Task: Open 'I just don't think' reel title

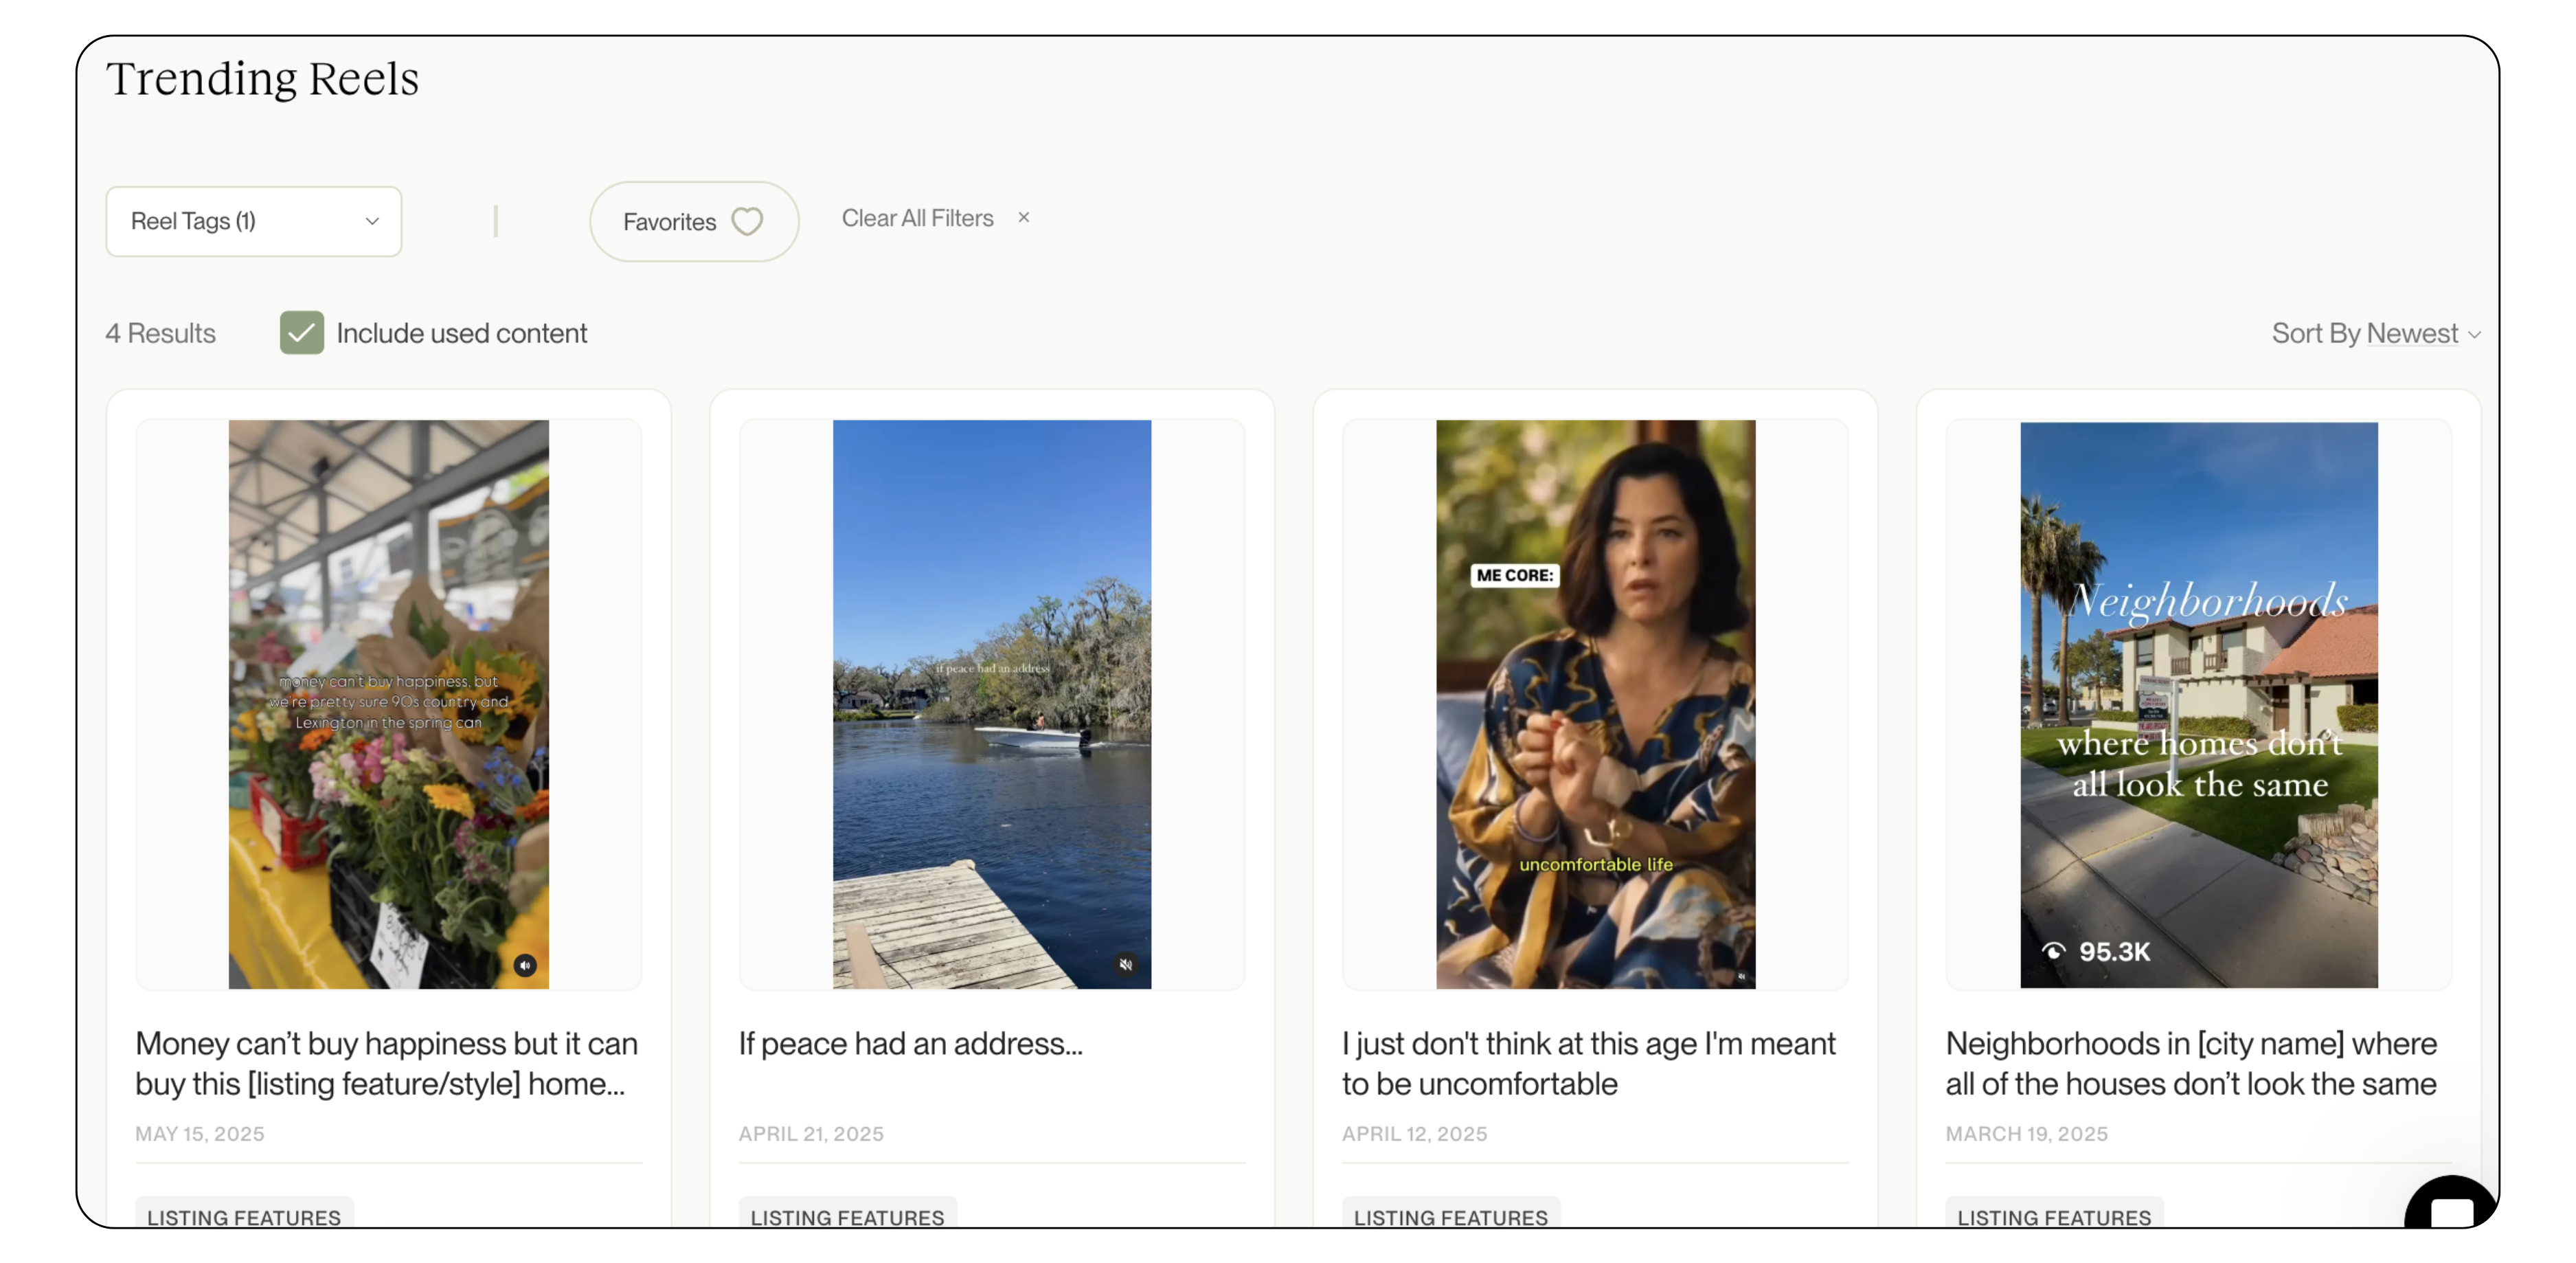Action: [1588, 1063]
